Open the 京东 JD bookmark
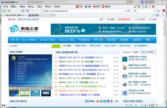This screenshot has height=108, width=167. coord(79,7)
